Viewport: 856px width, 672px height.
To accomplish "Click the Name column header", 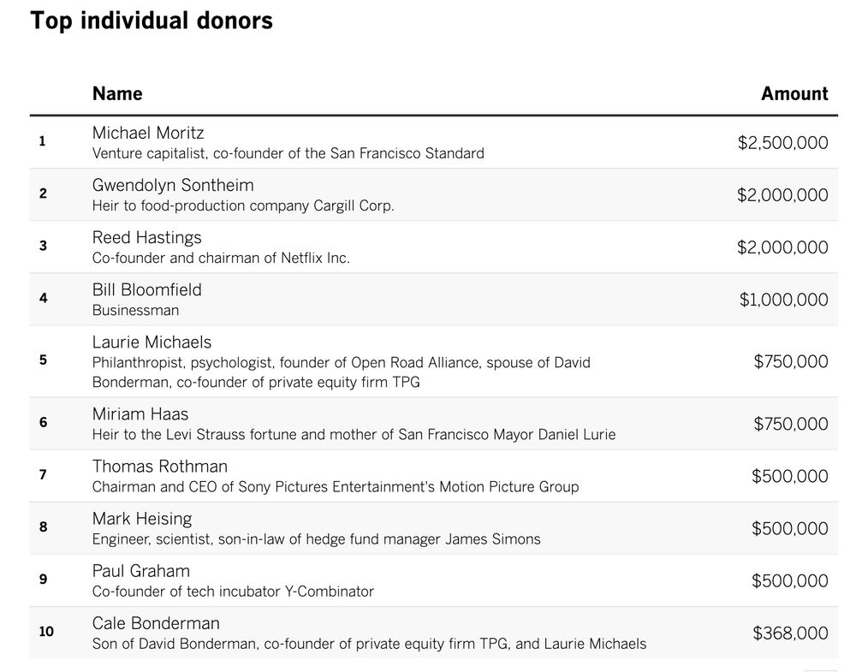I will point(117,93).
